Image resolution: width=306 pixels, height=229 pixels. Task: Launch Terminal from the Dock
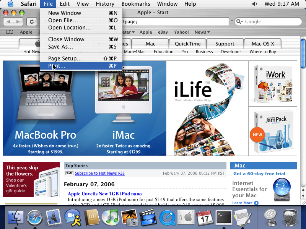click(224, 217)
